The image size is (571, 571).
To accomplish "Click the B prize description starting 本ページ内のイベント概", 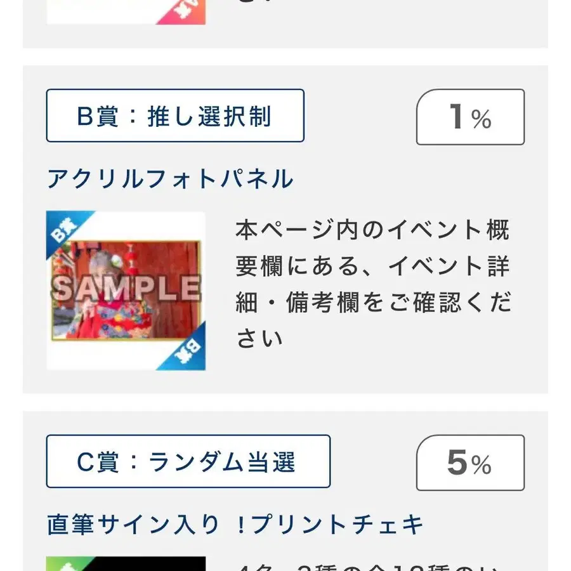I will [x=372, y=284].
